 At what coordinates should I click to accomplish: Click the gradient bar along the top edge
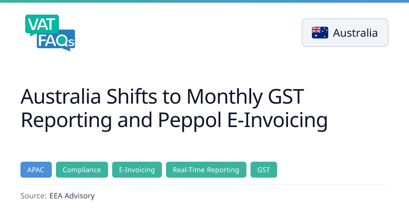tap(204, 1)
